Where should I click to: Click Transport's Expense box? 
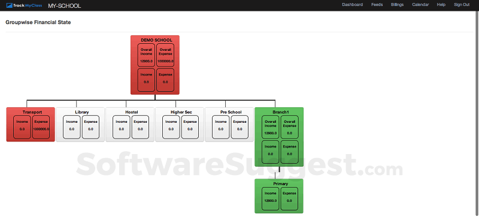tap(41, 127)
